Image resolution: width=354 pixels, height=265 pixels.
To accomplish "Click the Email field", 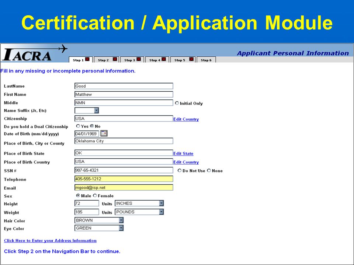I will point(124,187).
